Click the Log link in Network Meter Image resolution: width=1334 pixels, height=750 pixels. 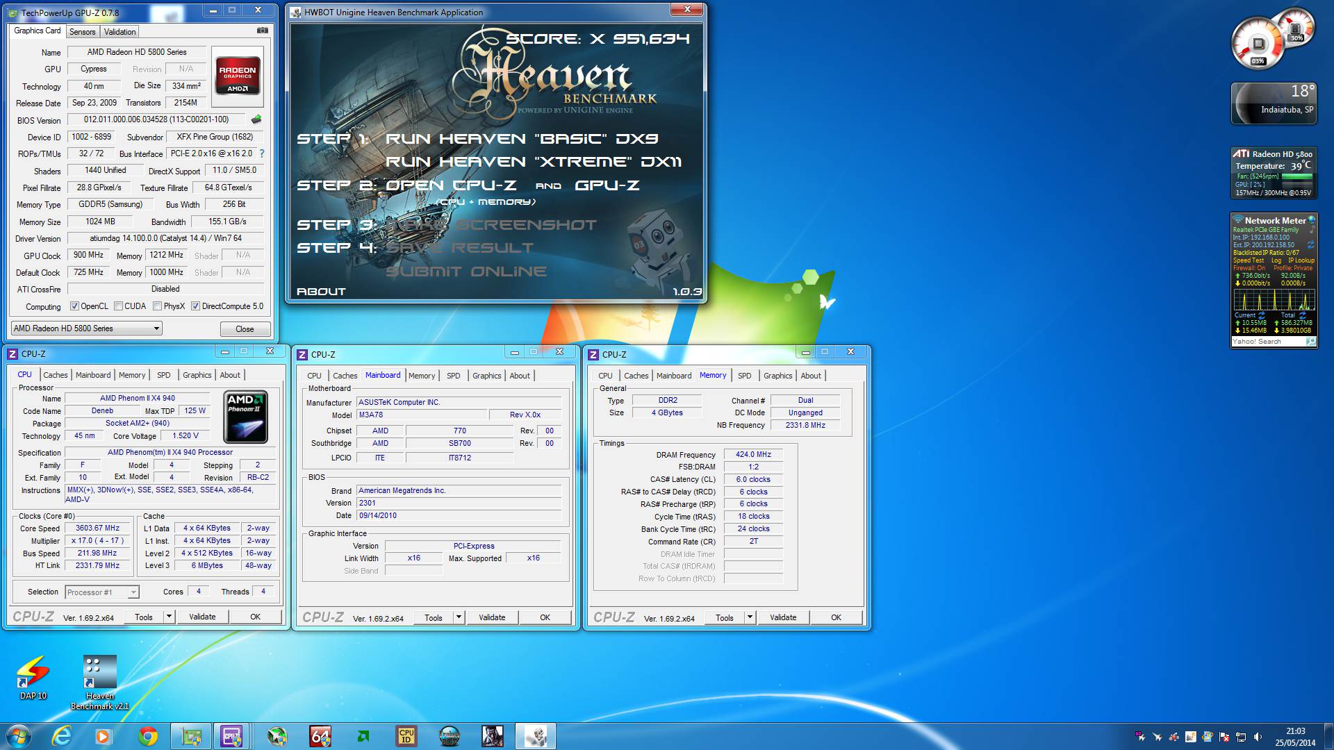coord(1276,260)
